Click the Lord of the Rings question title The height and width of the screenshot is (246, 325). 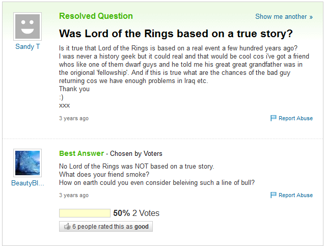pyautogui.click(x=176, y=34)
